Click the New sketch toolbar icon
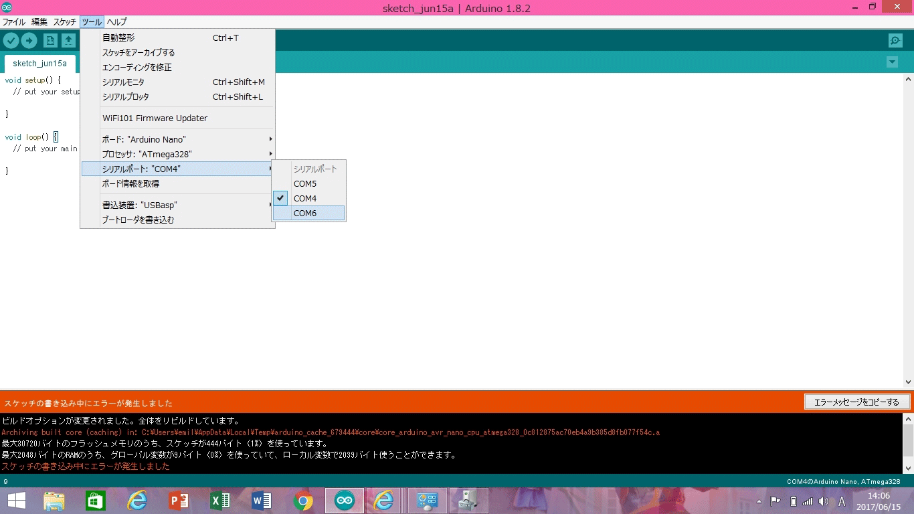The image size is (914, 514). pos(50,41)
